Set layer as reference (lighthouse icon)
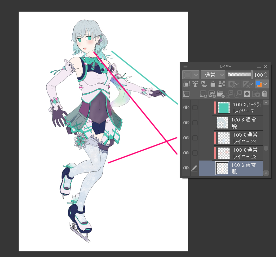 (x=195, y=84)
